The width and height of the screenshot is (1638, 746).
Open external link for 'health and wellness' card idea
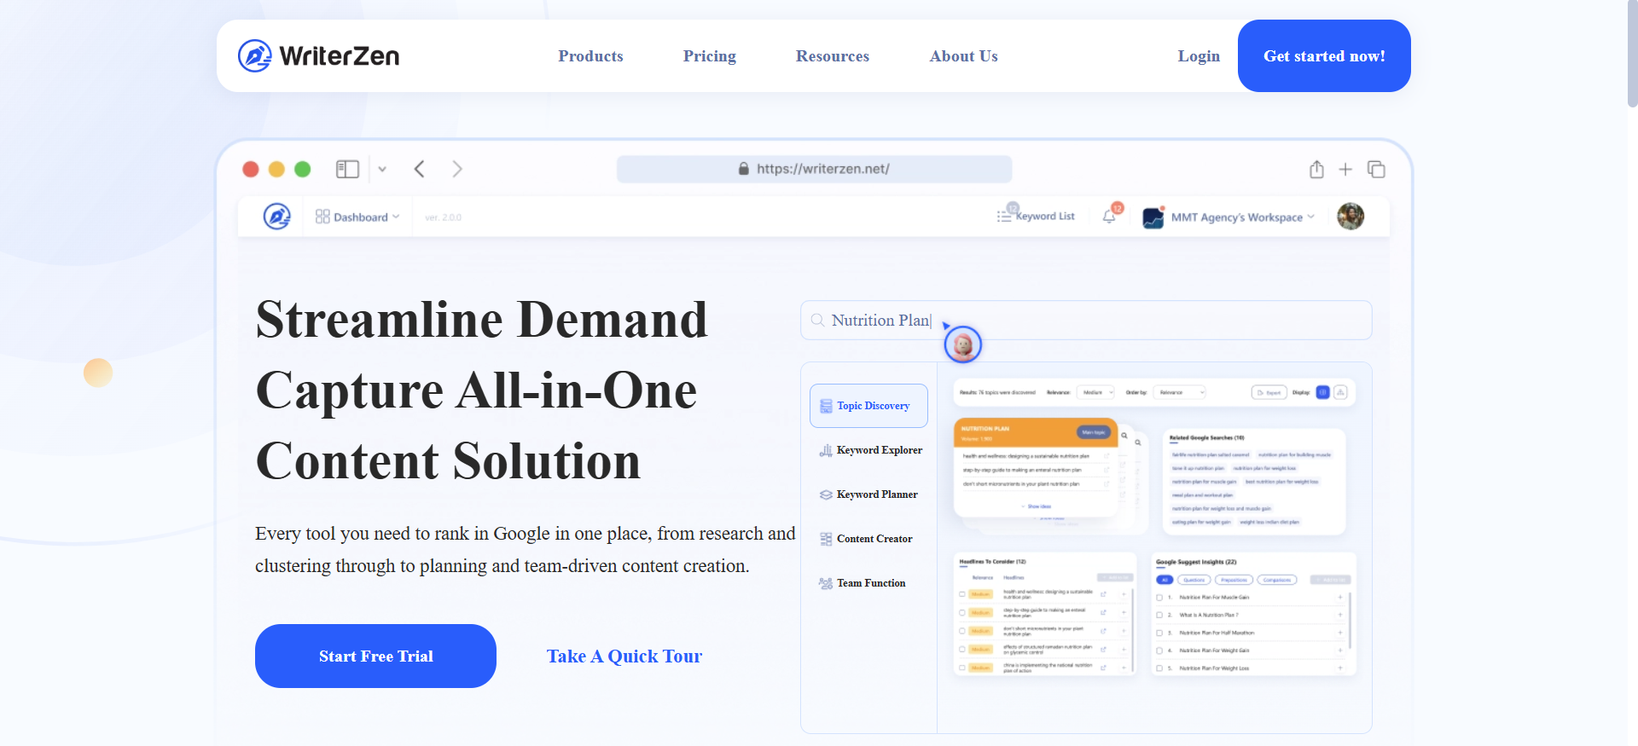click(x=1107, y=456)
